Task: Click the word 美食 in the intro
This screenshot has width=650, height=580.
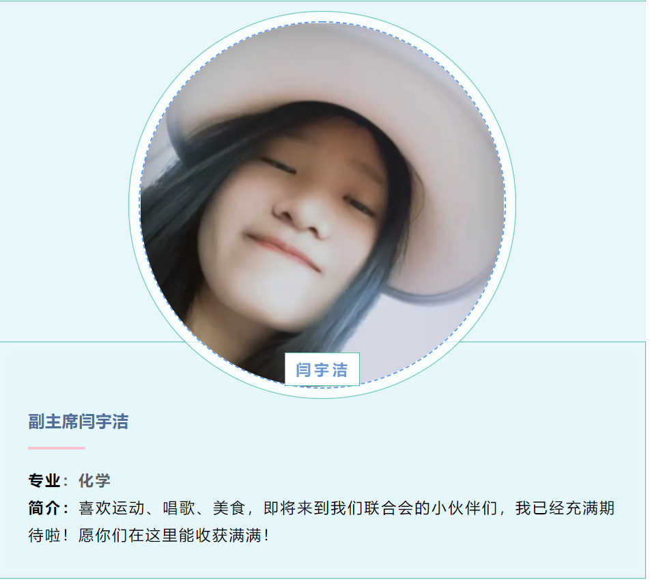Action: (x=229, y=508)
